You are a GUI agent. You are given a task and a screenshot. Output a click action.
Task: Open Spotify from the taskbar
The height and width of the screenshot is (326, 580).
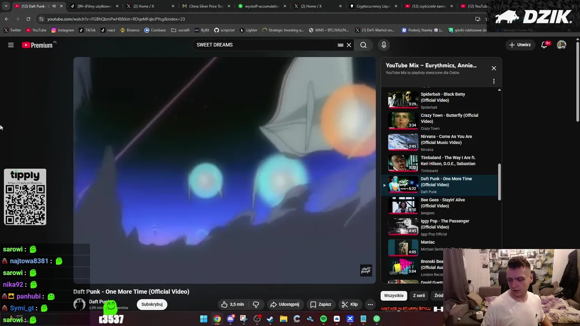click(323, 319)
